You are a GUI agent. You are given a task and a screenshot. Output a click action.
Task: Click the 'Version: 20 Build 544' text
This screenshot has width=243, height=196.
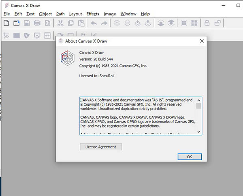pos(96,59)
